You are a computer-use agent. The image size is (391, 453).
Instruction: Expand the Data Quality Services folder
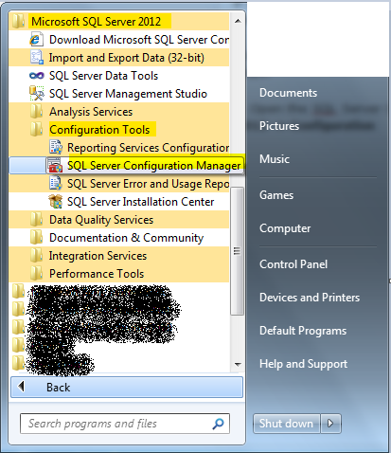119,220
